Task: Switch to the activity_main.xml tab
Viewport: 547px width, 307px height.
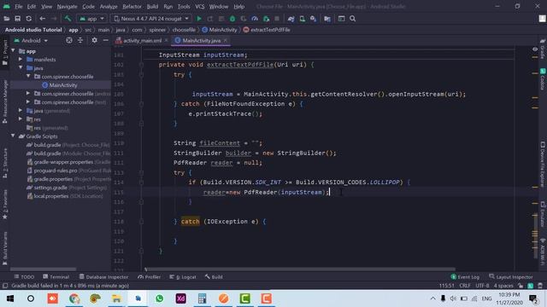Action: [143, 40]
